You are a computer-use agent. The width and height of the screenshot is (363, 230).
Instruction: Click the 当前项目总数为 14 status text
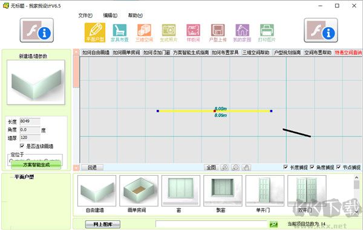[x=306, y=224]
